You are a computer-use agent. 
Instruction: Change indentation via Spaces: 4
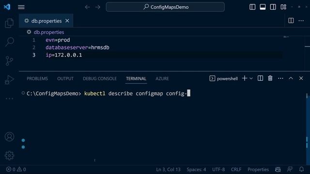(196, 170)
